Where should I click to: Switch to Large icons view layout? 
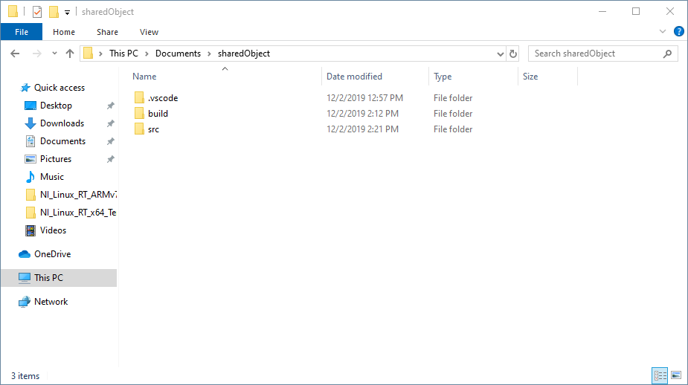point(676,375)
